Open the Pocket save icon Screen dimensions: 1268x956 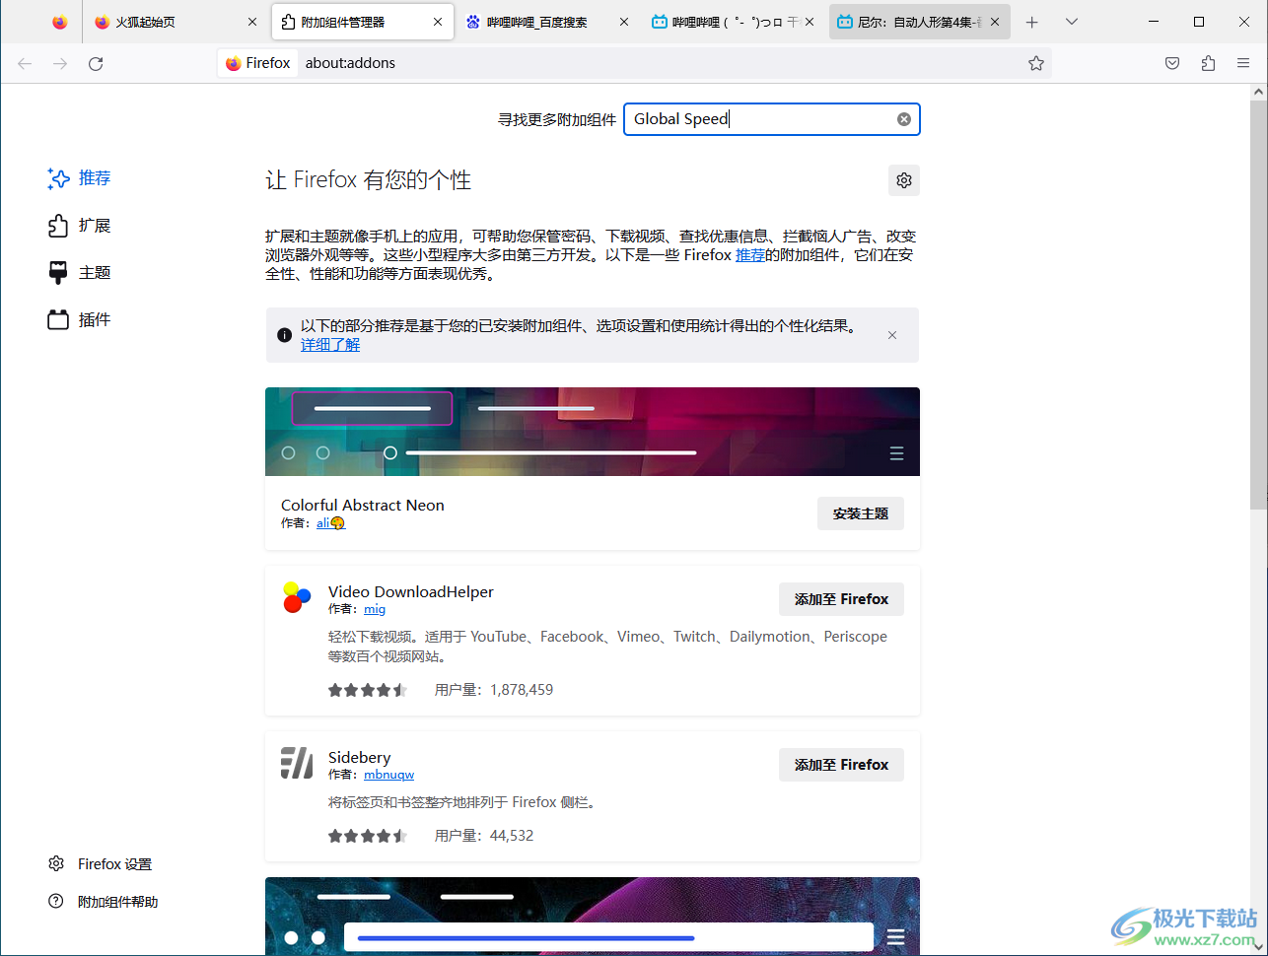1172,63
